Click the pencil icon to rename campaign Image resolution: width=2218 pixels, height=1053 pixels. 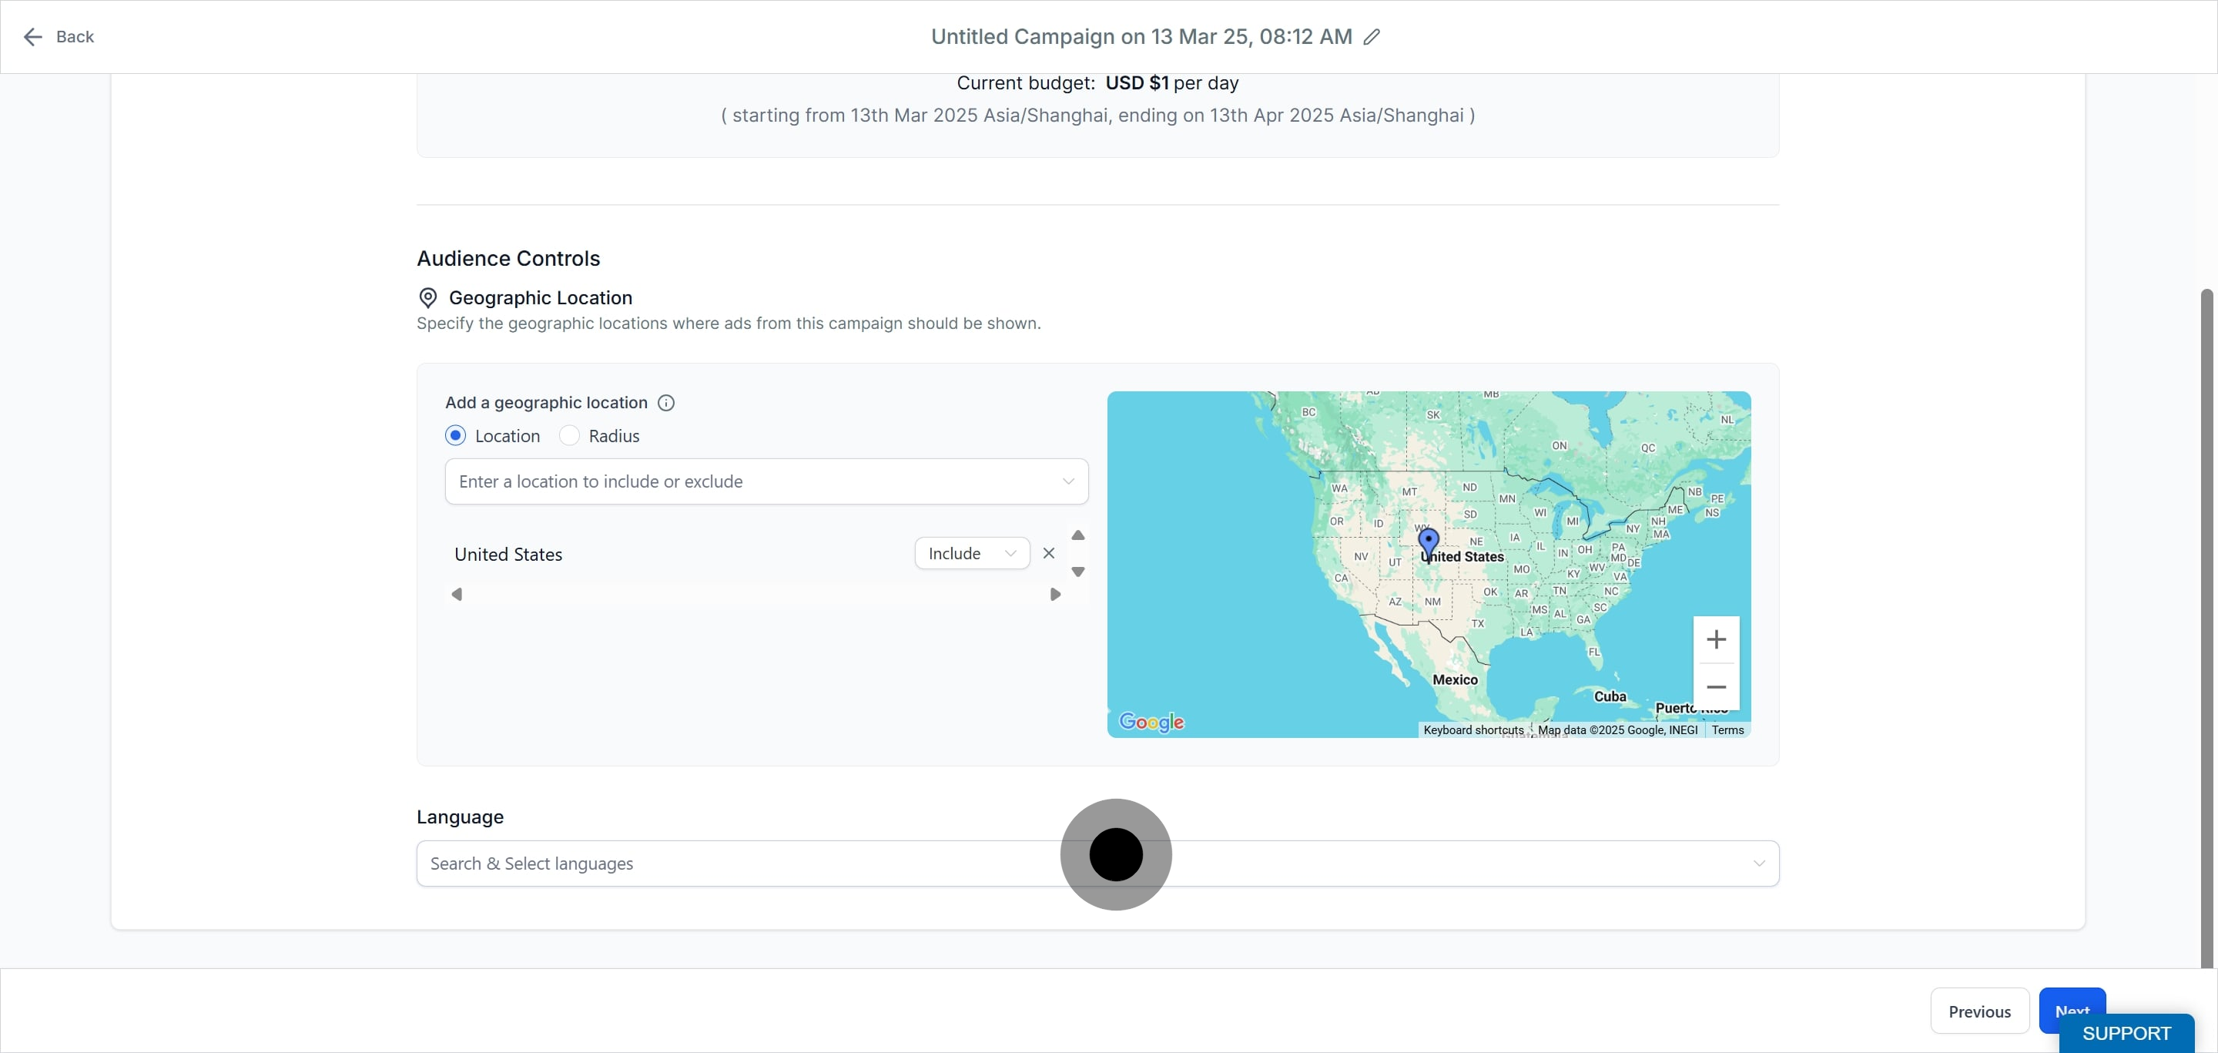point(1372,37)
